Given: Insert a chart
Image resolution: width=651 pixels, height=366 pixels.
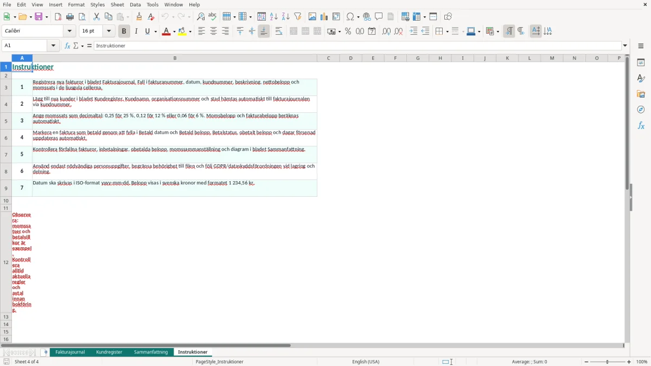Looking at the screenshot, I should (x=324, y=17).
